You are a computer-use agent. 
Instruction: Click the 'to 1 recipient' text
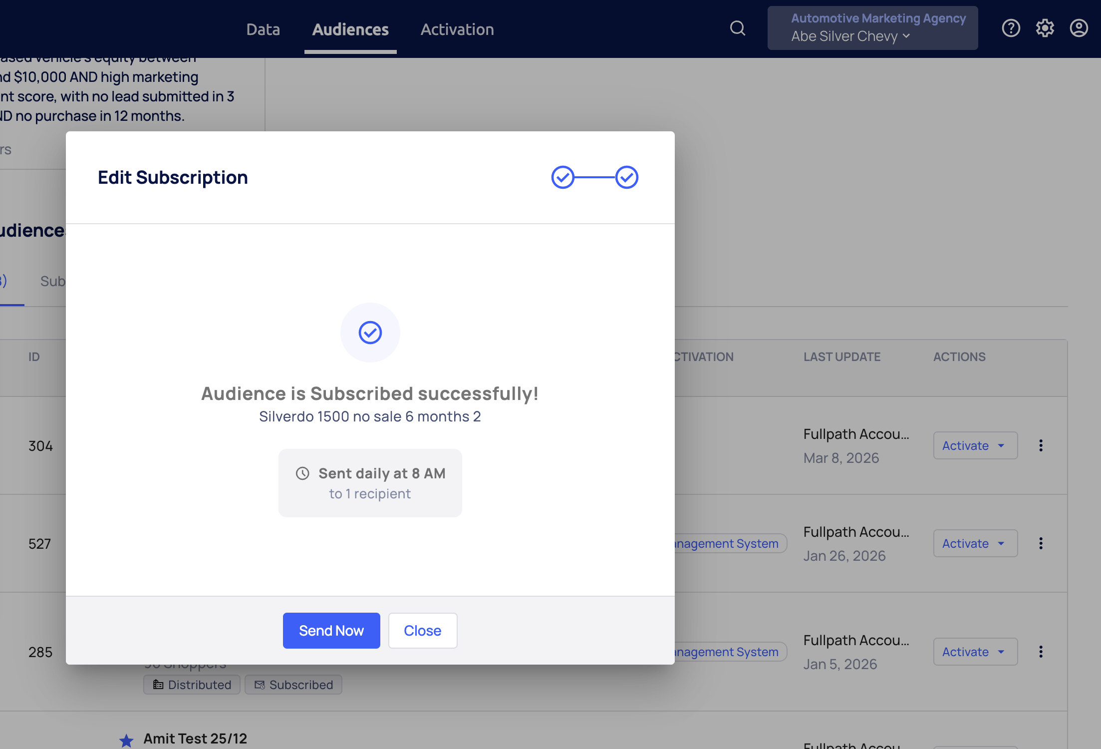tap(370, 494)
